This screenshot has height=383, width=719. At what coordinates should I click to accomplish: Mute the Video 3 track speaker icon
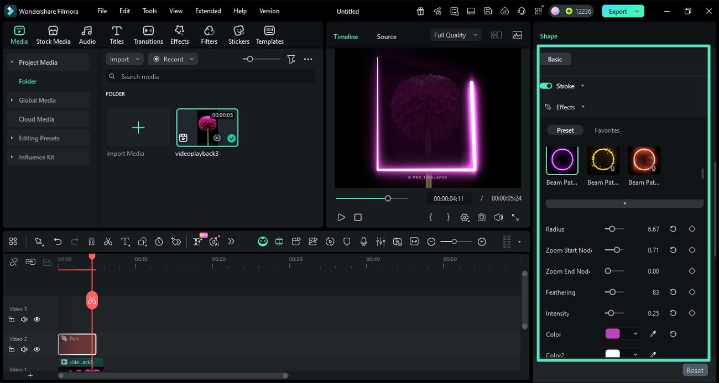[x=24, y=319]
